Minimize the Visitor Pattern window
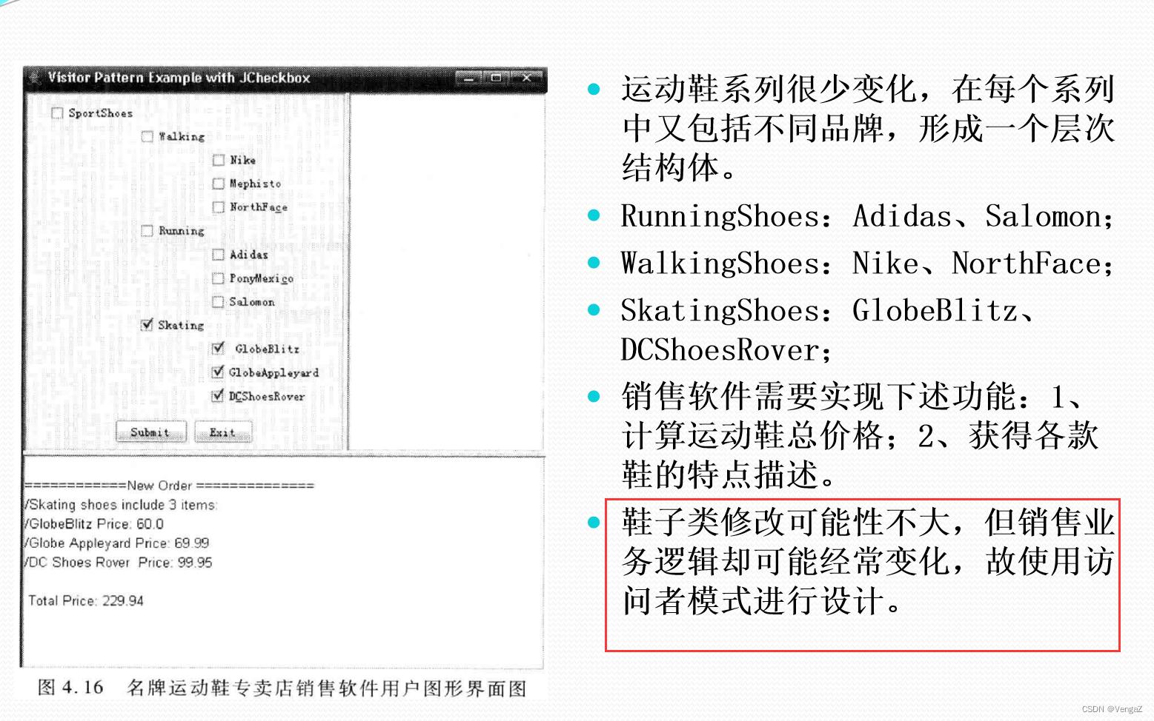This screenshot has width=1154, height=721. click(x=467, y=78)
